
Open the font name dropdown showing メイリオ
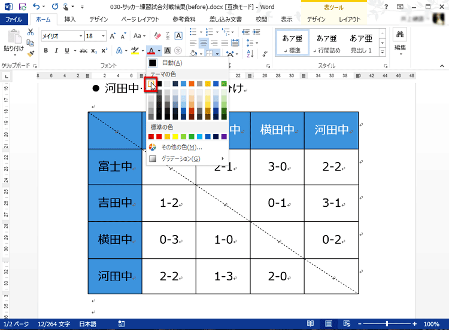click(x=81, y=36)
